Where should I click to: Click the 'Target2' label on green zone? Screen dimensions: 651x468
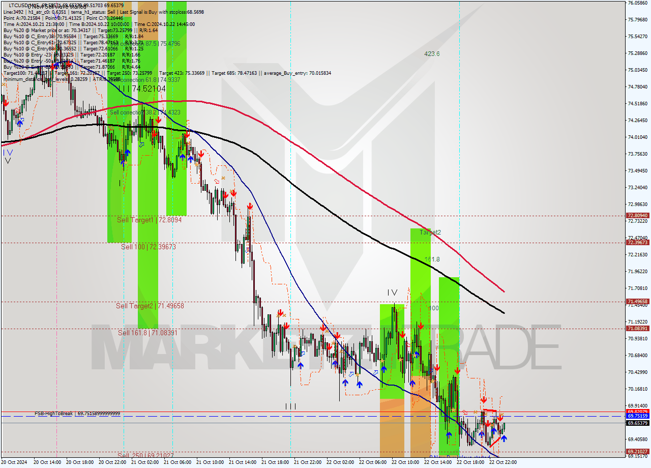pyautogui.click(x=430, y=232)
